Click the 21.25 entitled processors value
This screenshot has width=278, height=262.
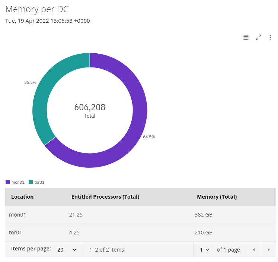[x=76, y=215]
